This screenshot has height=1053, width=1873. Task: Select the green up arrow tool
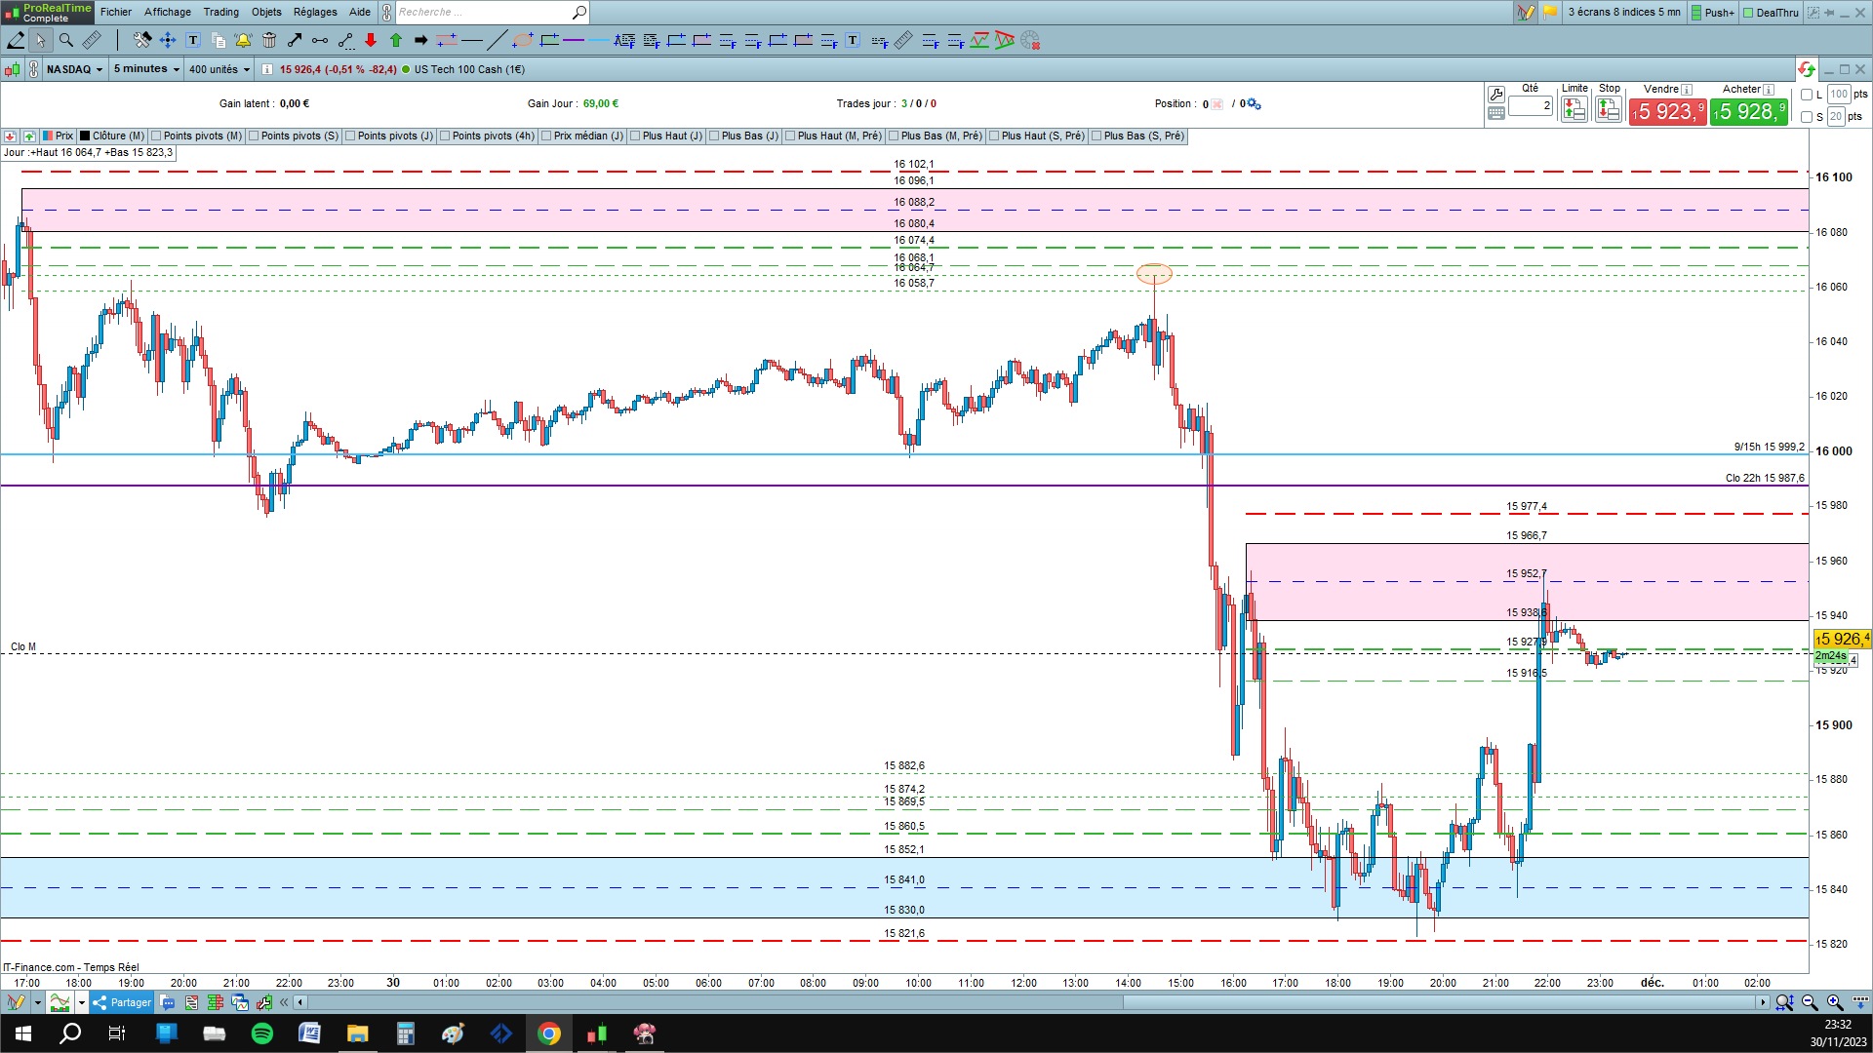click(x=396, y=40)
